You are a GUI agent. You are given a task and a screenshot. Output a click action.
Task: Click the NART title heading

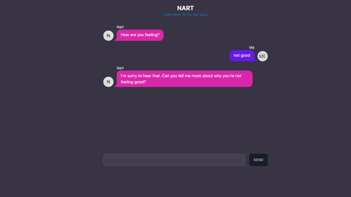click(x=185, y=8)
